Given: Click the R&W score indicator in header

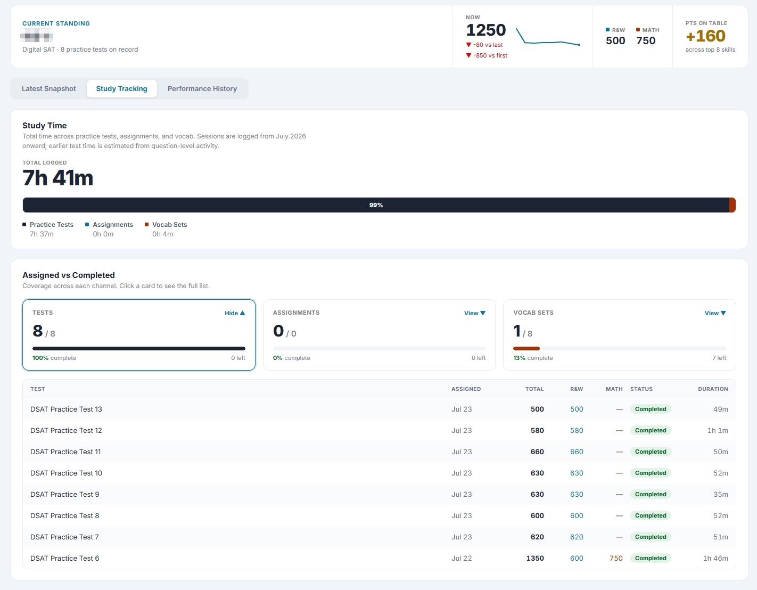Looking at the screenshot, I should 615,36.
